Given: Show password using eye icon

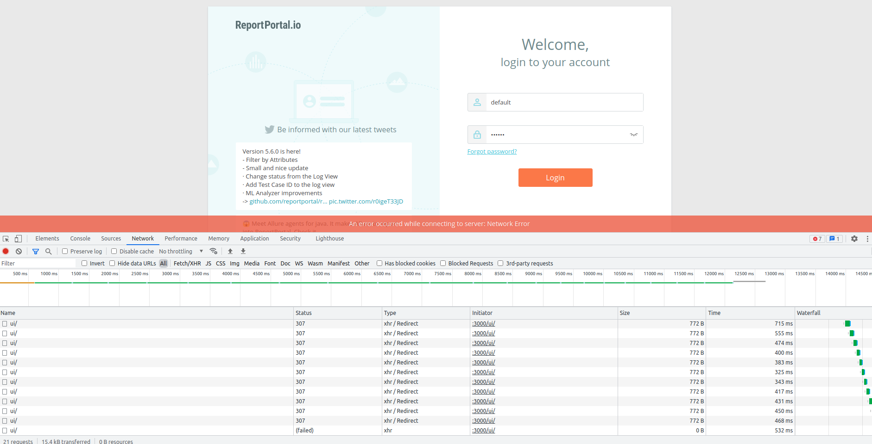Looking at the screenshot, I should point(634,135).
